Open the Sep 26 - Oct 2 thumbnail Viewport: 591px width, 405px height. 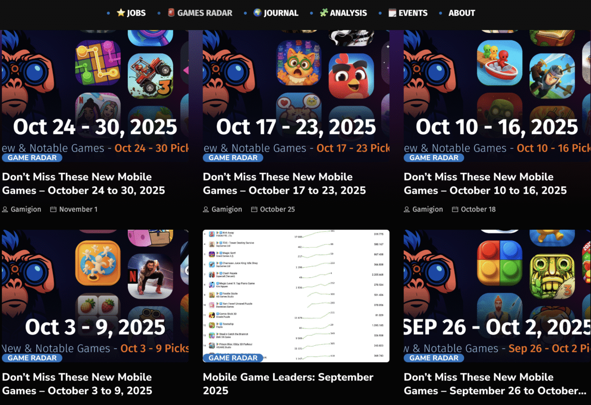pos(497,296)
